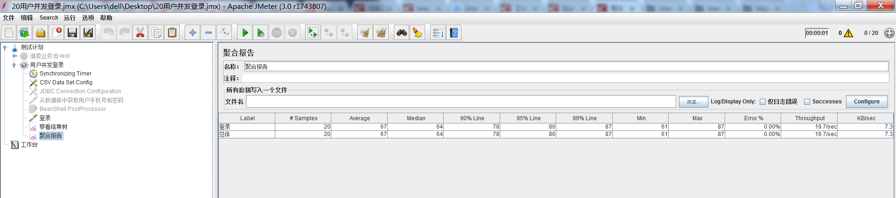Viewport: 896px width, 198px height.
Task: Toggle the 仅日志错误 checkbox
Action: tap(763, 102)
